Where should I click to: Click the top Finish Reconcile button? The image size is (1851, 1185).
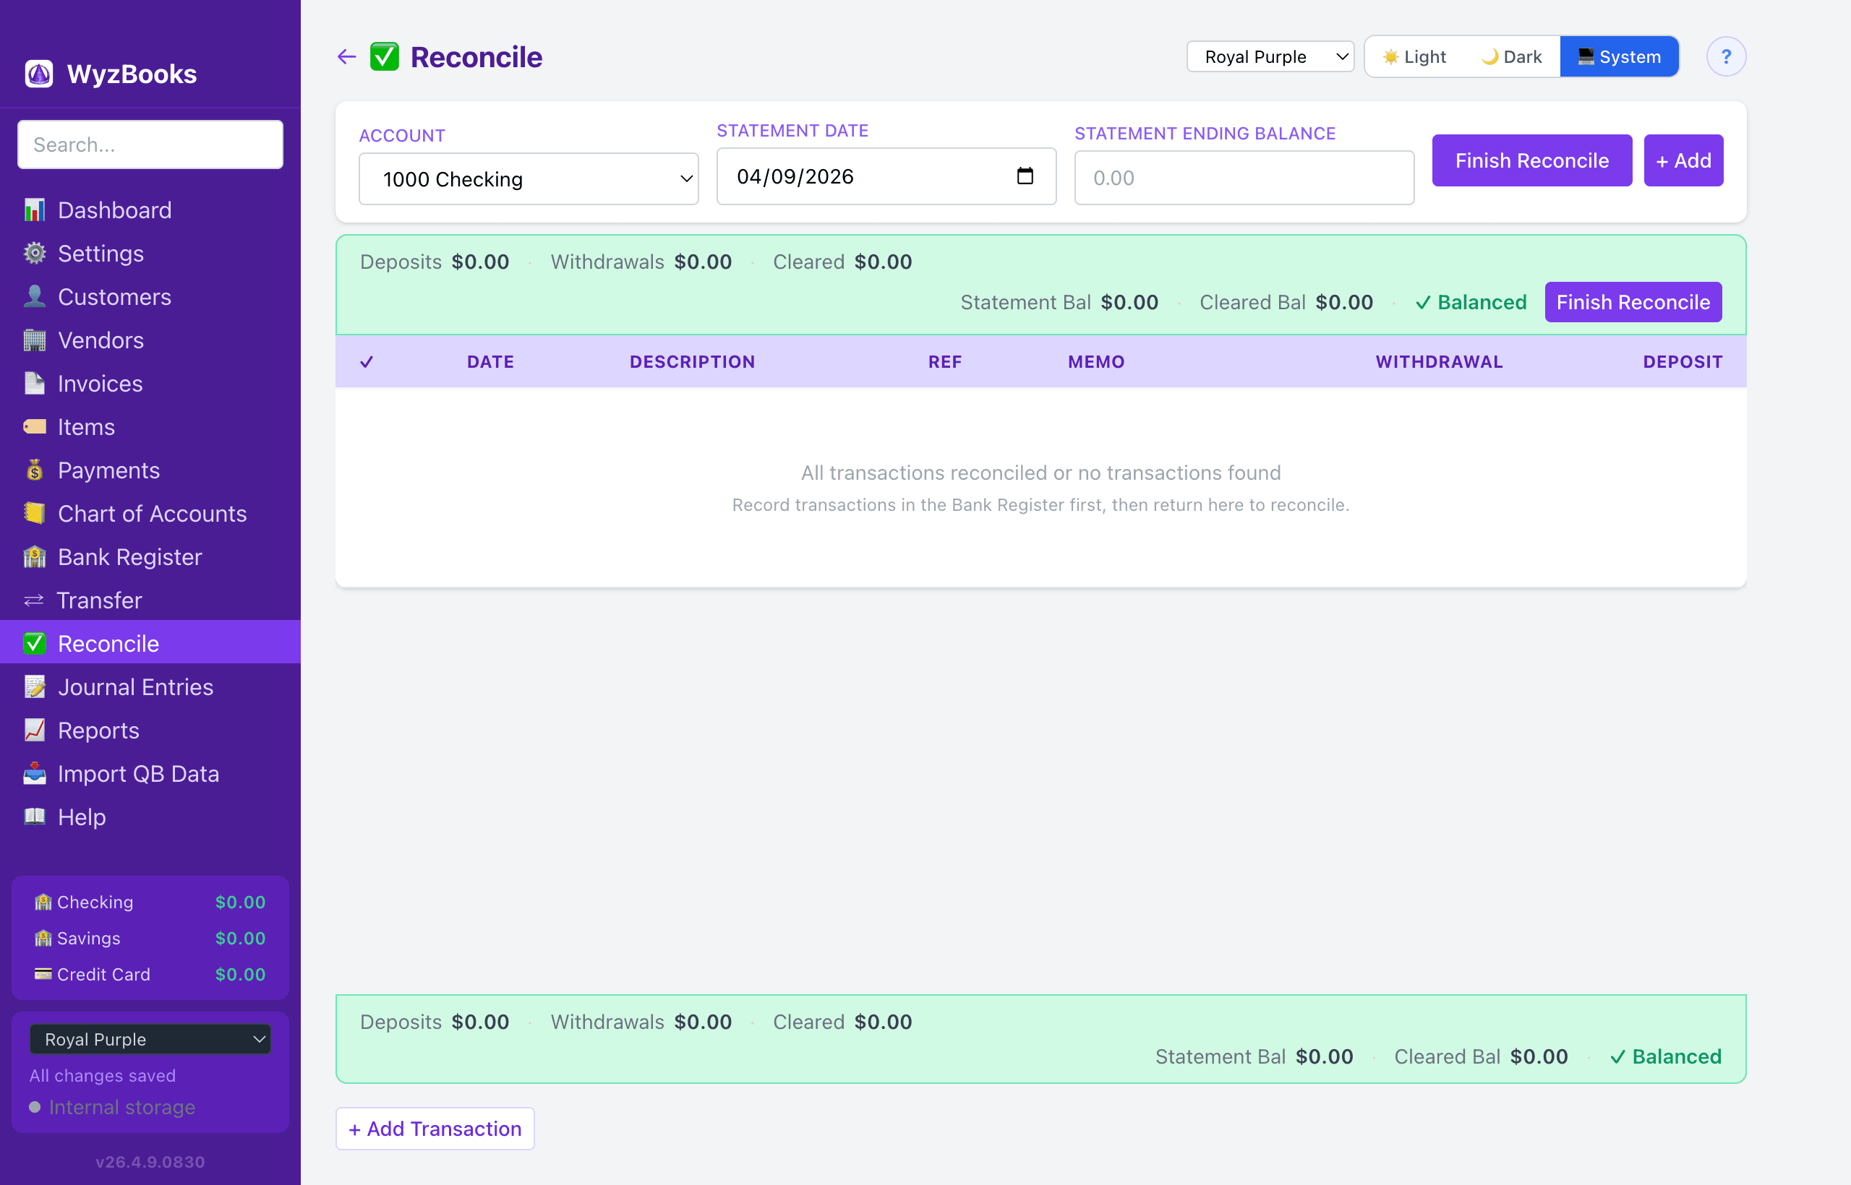(1531, 160)
